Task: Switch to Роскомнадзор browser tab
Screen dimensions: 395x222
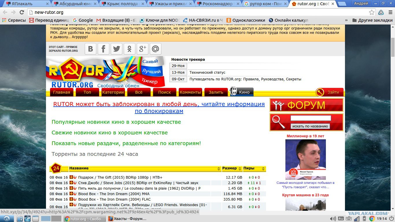Action: point(219,4)
